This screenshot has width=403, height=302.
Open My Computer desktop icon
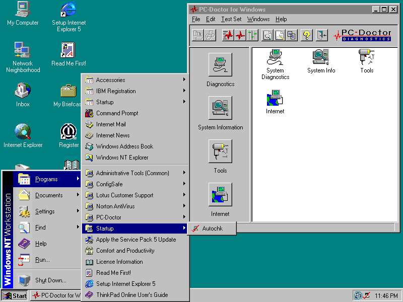tap(23, 14)
